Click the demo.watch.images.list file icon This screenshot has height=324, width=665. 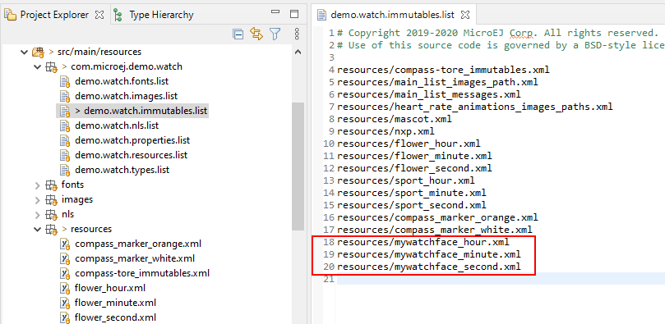click(x=64, y=97)
